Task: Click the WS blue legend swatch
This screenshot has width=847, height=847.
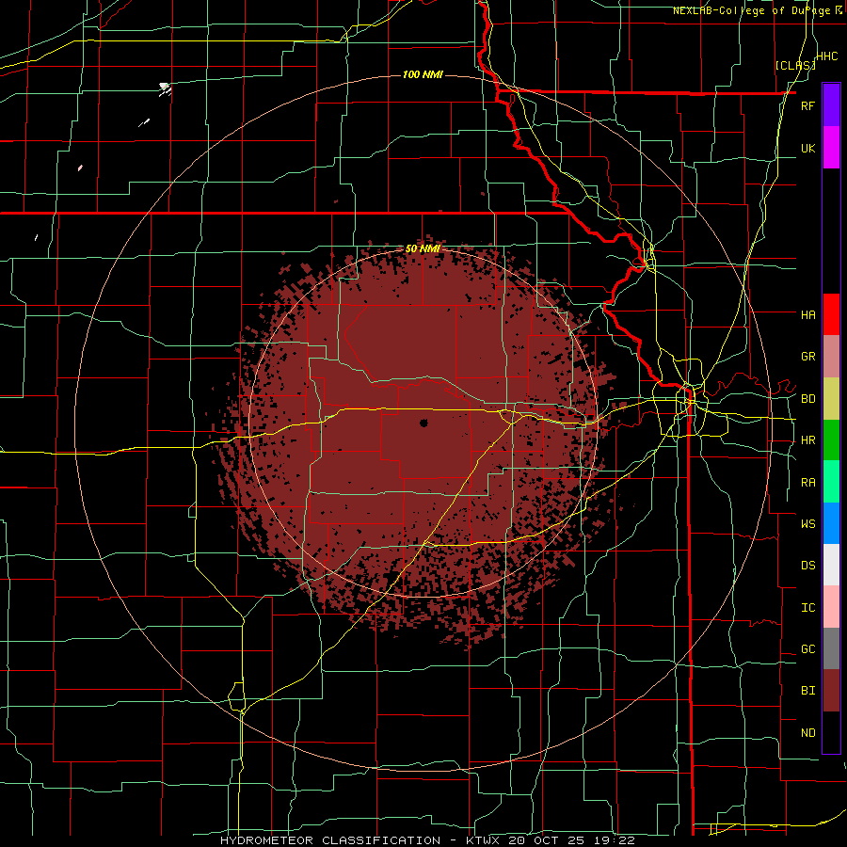Action: coord(831,523)
